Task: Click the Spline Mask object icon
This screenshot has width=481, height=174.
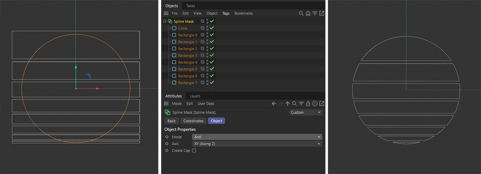Action: tap(170, 21)
